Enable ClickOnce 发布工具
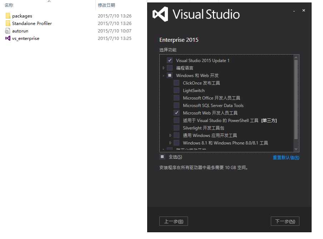 click(x=177, y=83)
